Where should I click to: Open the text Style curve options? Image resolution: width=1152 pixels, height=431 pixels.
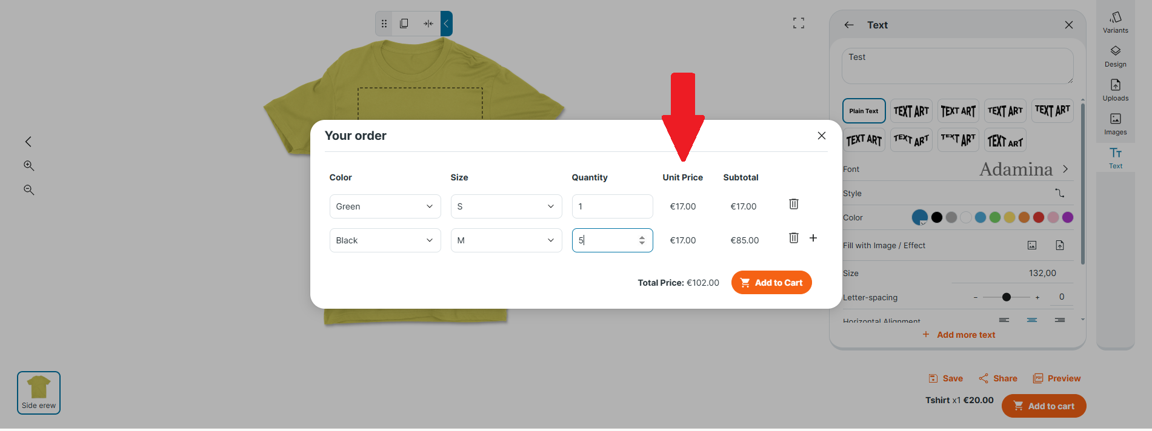pos(1059,193)
